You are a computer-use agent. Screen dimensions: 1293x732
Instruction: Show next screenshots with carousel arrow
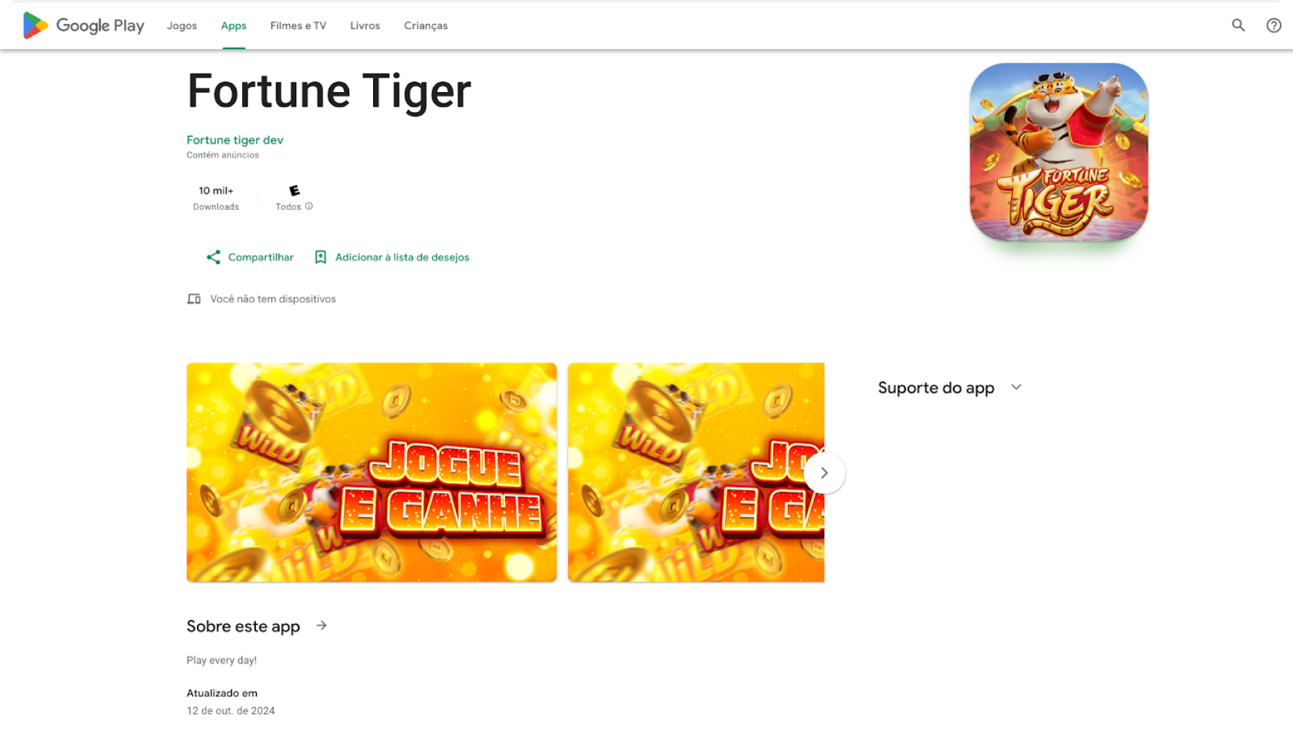pos(824,473)
